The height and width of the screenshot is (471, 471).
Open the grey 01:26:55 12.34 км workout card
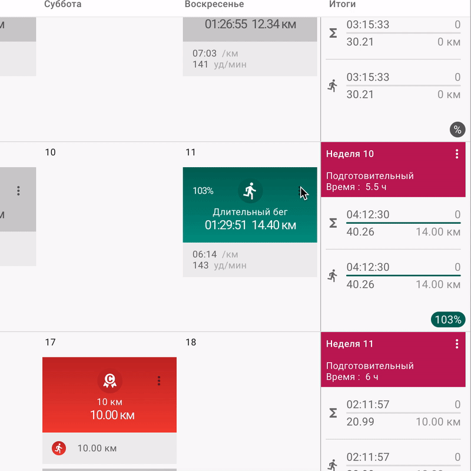coord(250,29)
